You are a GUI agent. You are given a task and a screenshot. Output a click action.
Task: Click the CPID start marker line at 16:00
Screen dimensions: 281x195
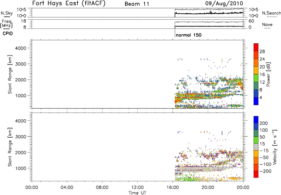pos(175,33)
